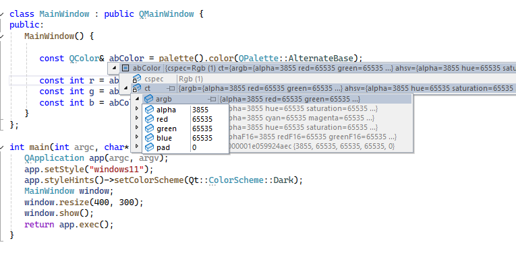This screenshot has width=516, height=257.
Task: Click the AlternateBase identifier in code
Action: coord(321,59)
